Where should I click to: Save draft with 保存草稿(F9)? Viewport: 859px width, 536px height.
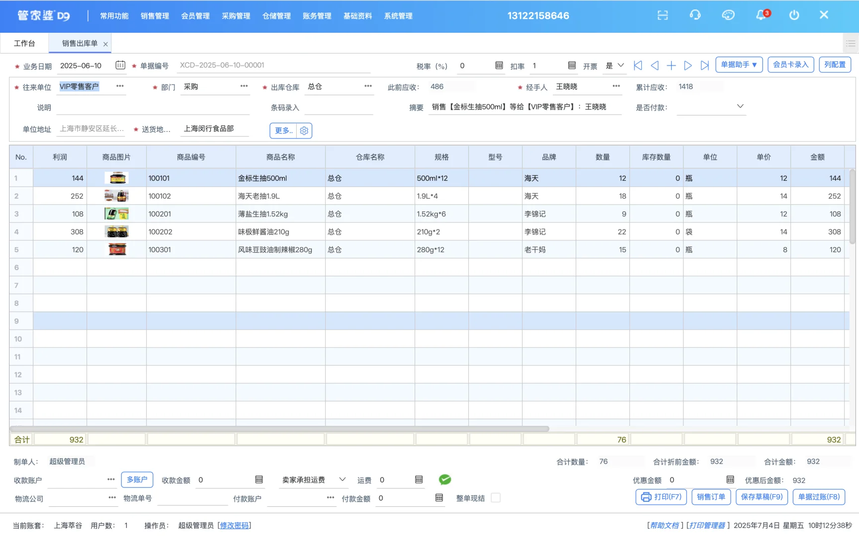[x=762, y=497]
